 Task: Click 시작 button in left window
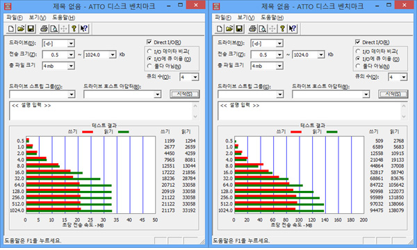tap(185, 94)
